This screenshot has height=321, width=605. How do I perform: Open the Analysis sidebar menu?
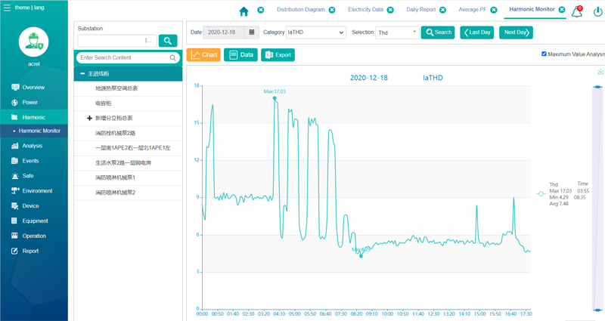pyautogui.click(x=33, y=146)
